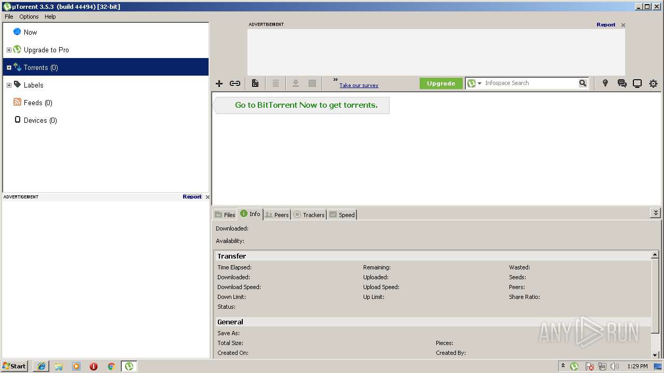Click the Remote monitor icon

(637, 83)
